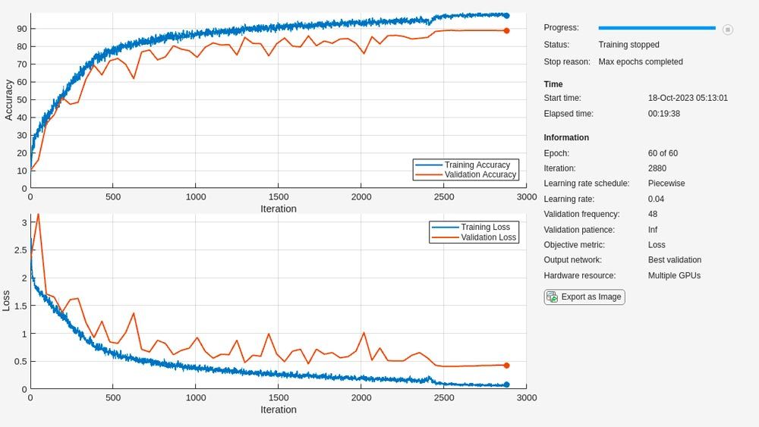The image size is (759, 427).
Task: Select the 'Best validation' output network value
Action: coord(674,260)
